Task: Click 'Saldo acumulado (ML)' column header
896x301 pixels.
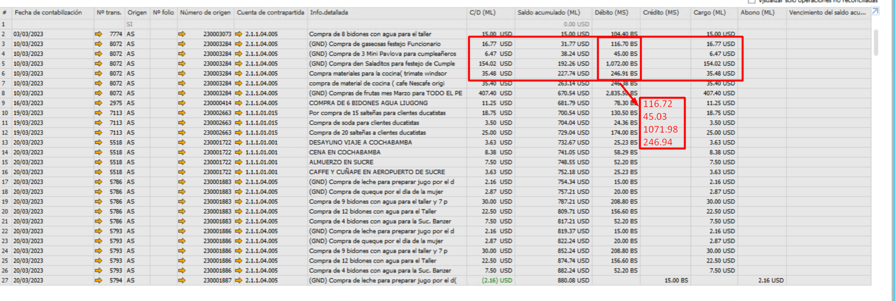Action: [x=548, y=12]
